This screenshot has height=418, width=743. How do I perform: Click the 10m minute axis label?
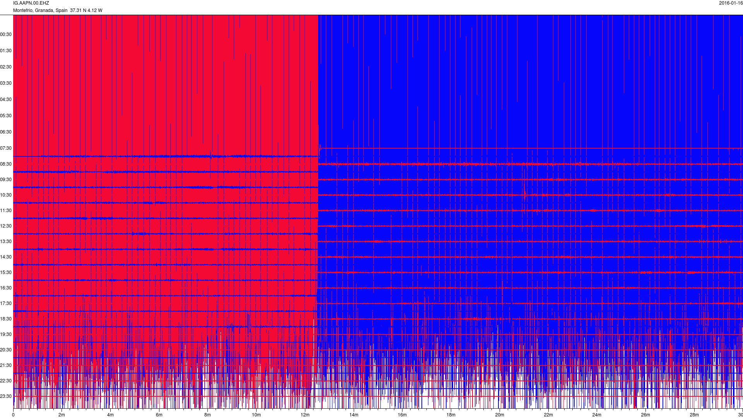pyautogui.click(x=256, y=415)
